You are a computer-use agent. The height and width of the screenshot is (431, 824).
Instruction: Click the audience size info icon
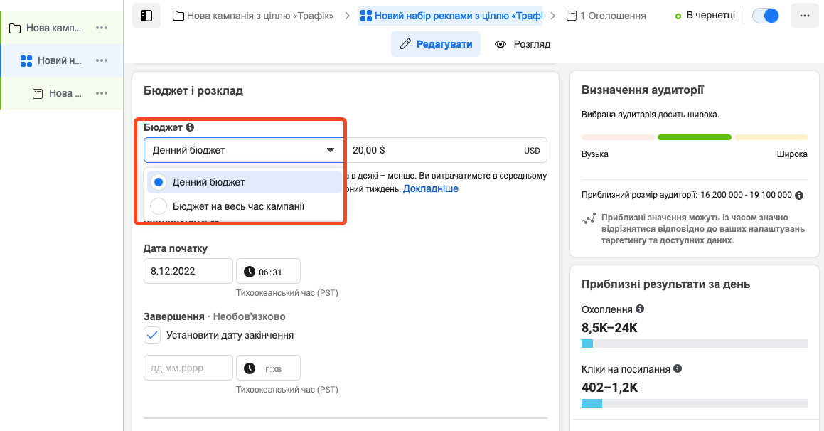click(799, 195)
